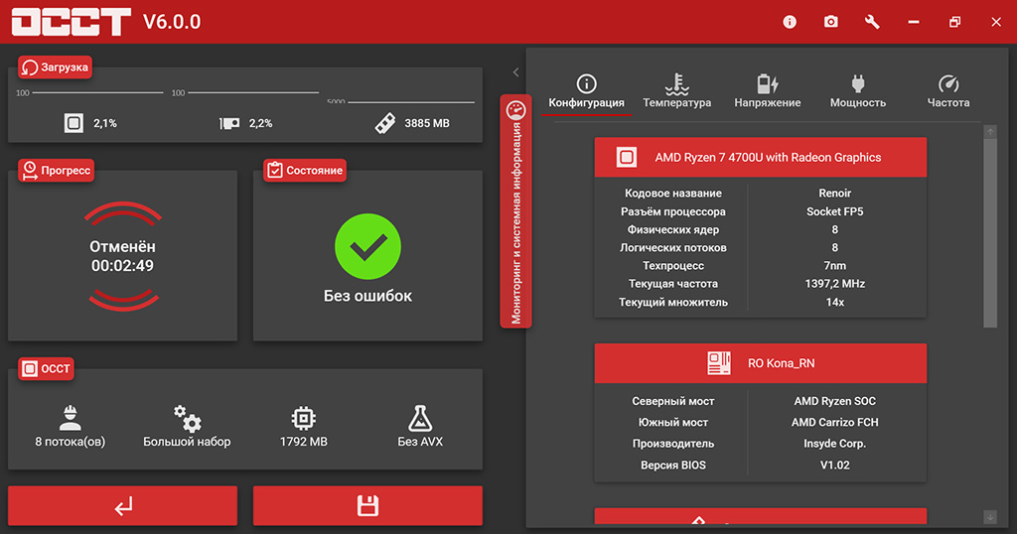
Task: Select the Большой набор data set option
Action: [187, 427]
